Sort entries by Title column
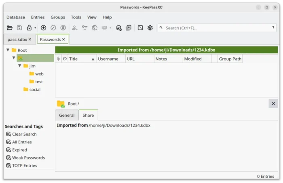The height and width of the screenshot is (183, 283). [82, 59]
